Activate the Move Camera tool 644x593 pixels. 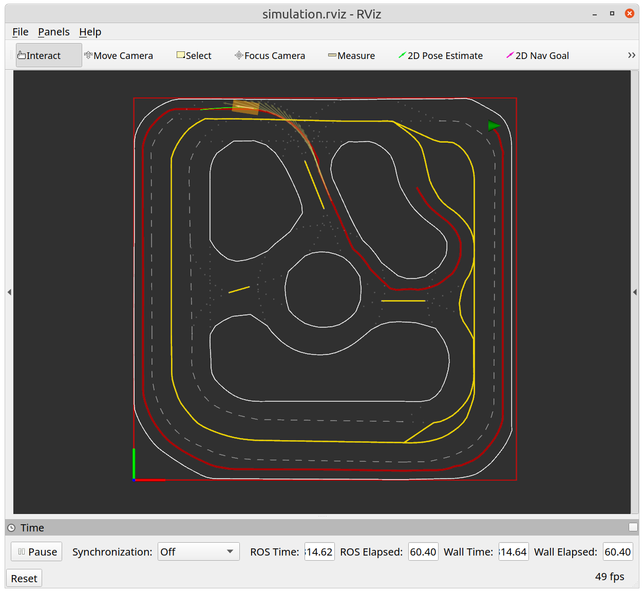click(119, 55)
